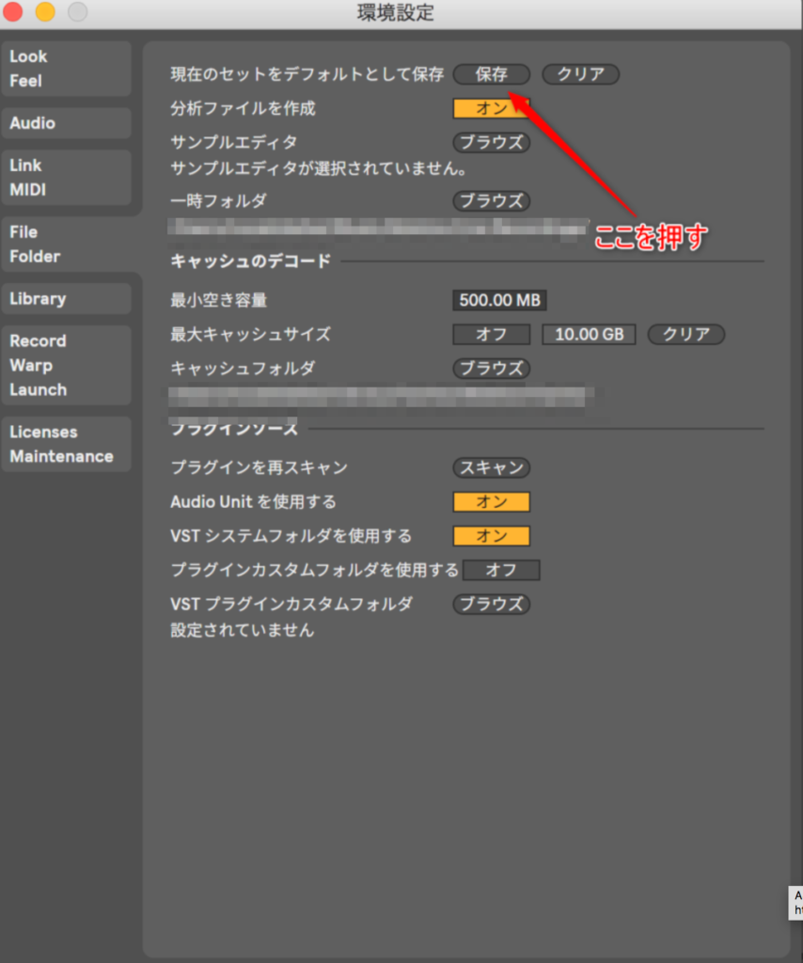This screenshot has width=803, height=963.
Task: Click 保存 to save current set as default
Action: [x=491, y=74]
